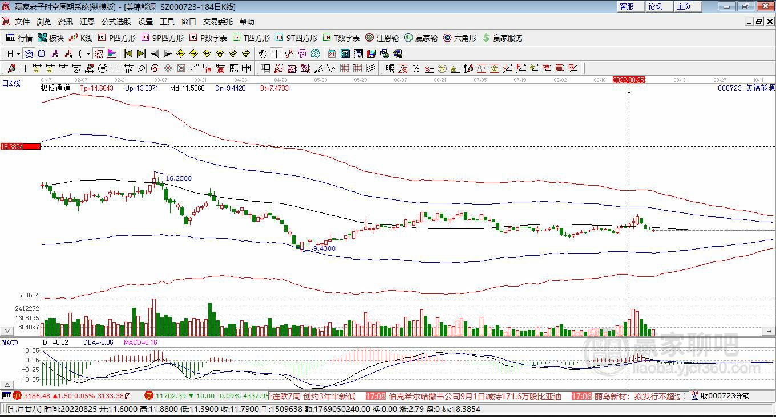Open the 工具 menu
This screenshot has width=776, height=417.
167,22
